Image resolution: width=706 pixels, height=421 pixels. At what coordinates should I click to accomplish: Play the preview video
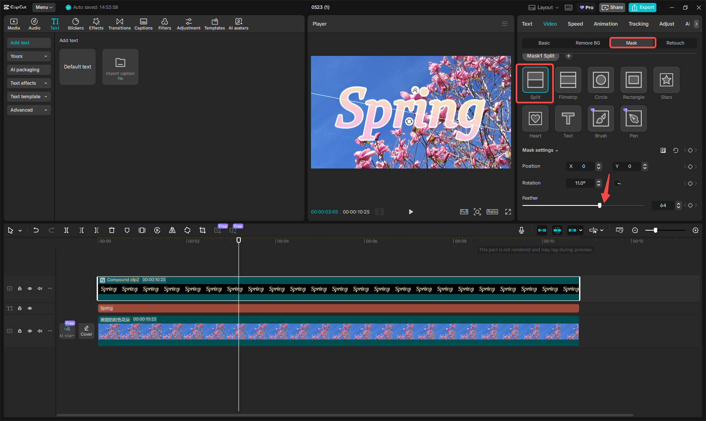(x=411, y=212)
